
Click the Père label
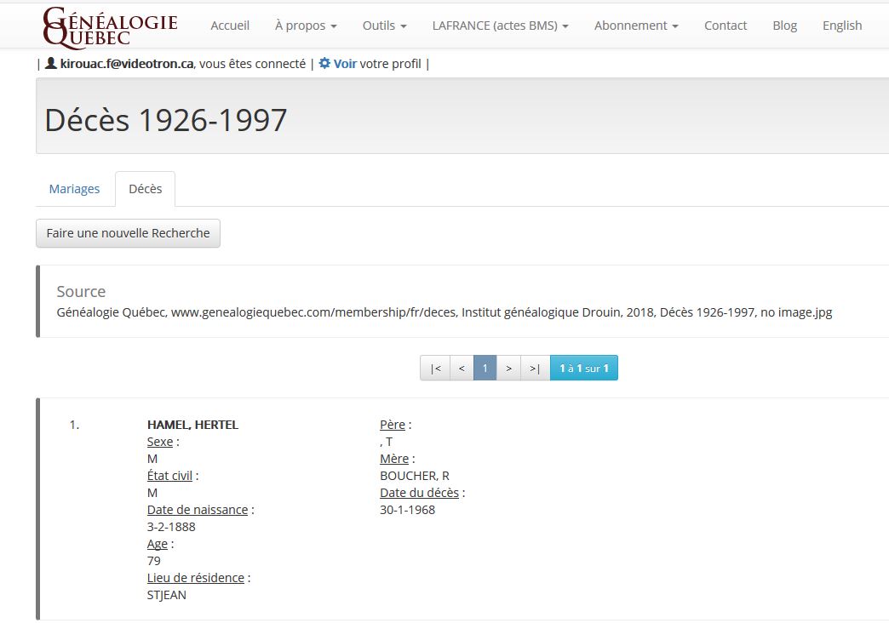(x=393, y=425)
